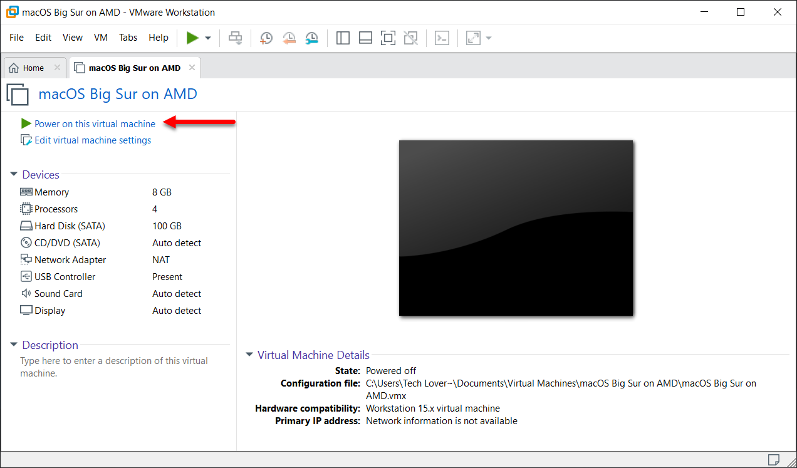This screenshot has width=797, height=468.
Task: Click the Memory chip icon
Action: coord(26,192)
